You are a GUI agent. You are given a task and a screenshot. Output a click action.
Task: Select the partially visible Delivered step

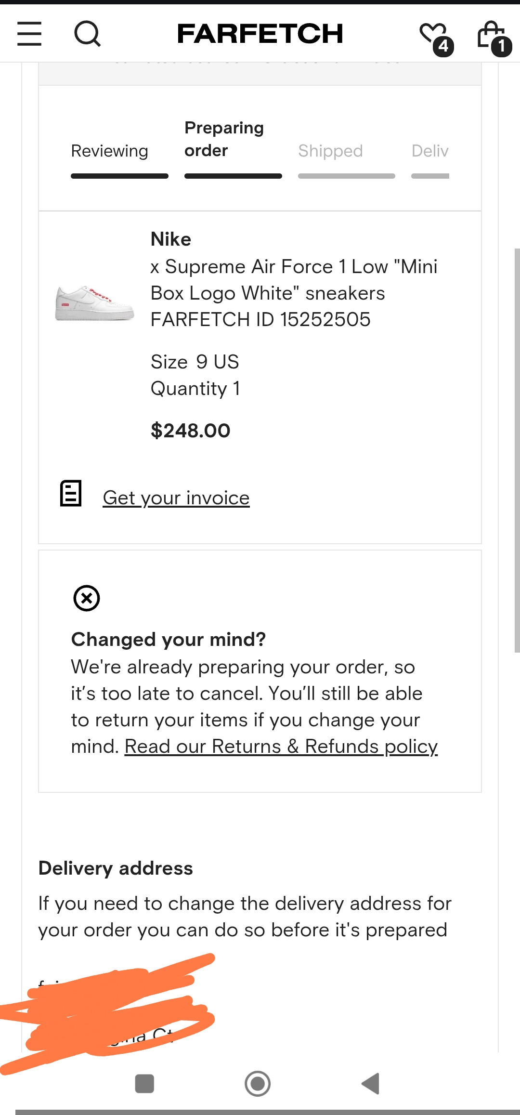click(x=430, y=151)
